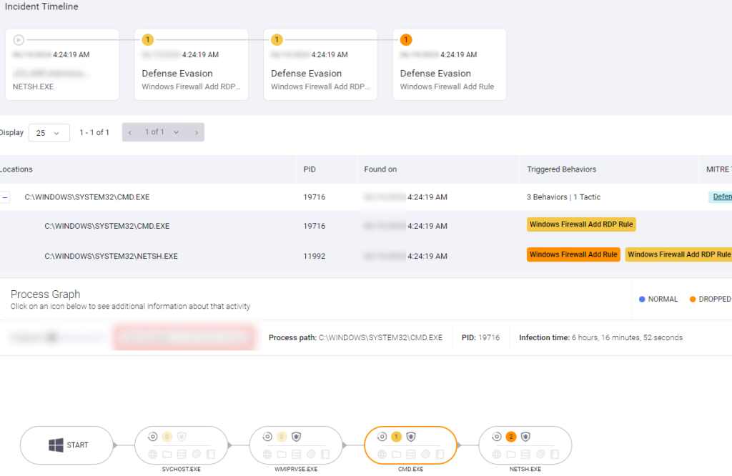Screen dimensions: 732x476
Task: Open the '1 of 1' page selector dropdown
Action: (162, 132)
